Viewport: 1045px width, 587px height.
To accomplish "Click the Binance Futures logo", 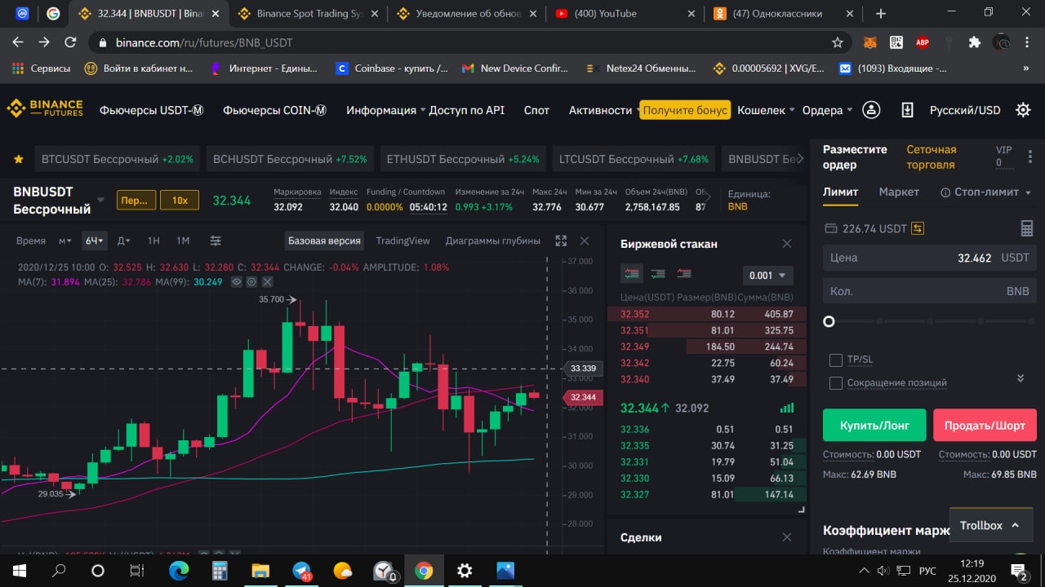I will [45, 109].
